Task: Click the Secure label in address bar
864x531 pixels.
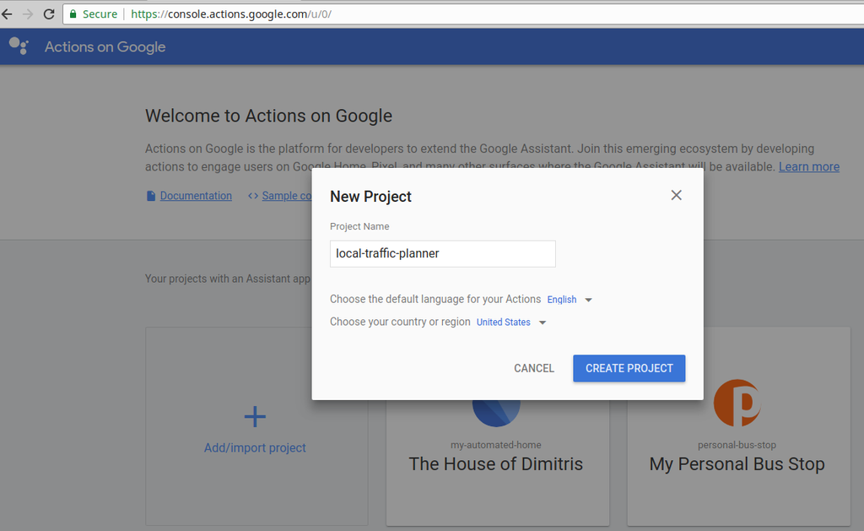Action: click(x=100, y=14)
